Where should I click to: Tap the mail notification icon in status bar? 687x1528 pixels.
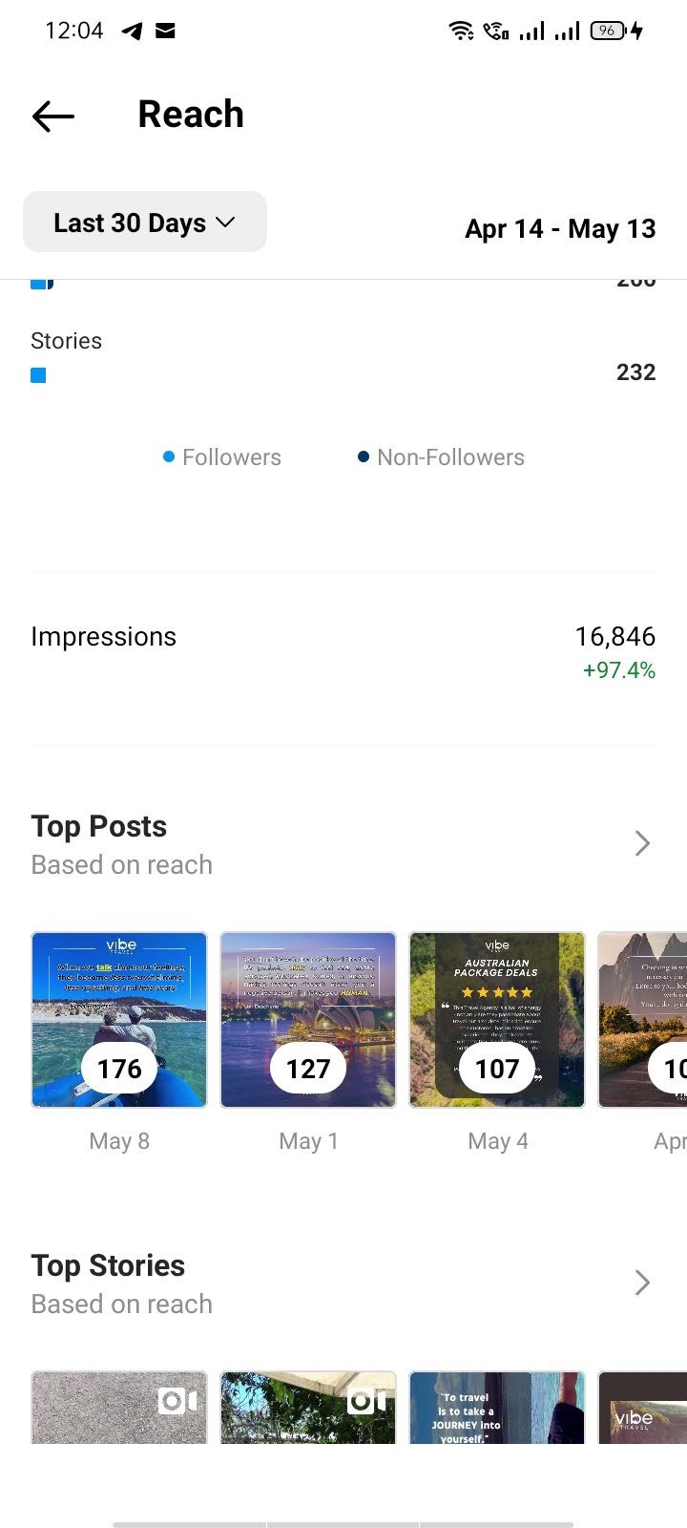(x=165, y=31)
